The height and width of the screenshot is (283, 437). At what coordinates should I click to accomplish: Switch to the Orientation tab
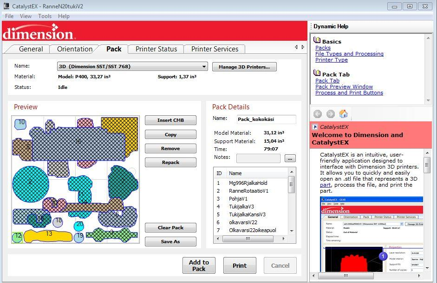[75, 49]
